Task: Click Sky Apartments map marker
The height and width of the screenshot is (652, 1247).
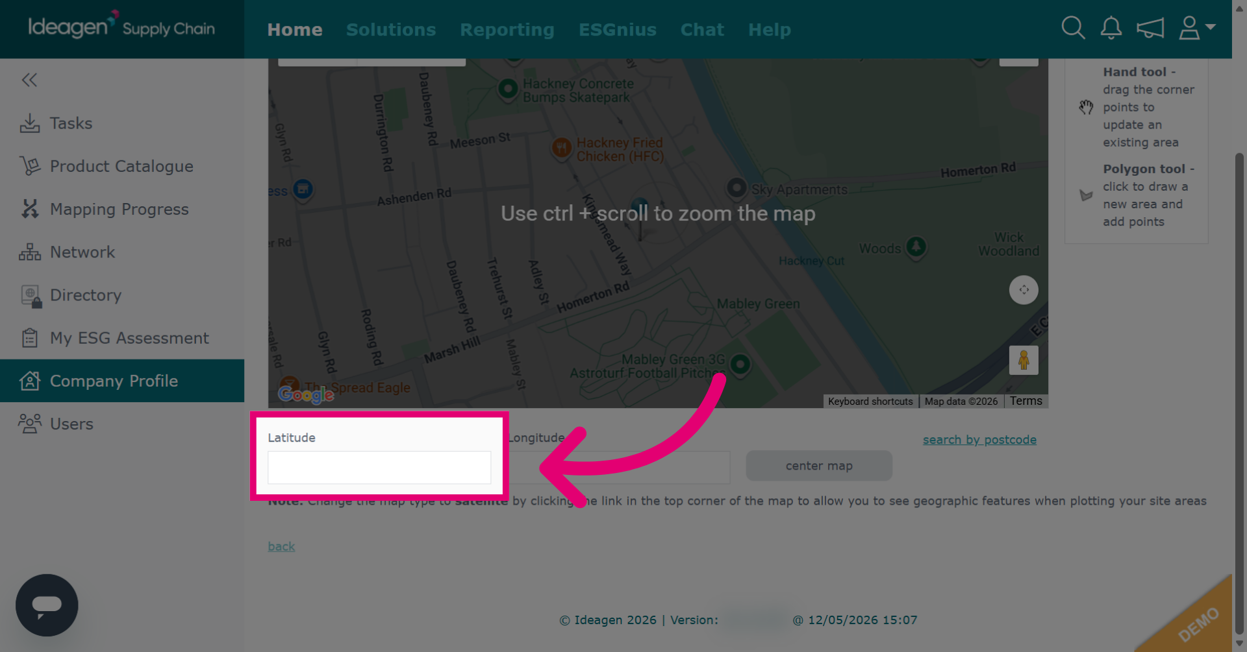Action: [737, 189]
